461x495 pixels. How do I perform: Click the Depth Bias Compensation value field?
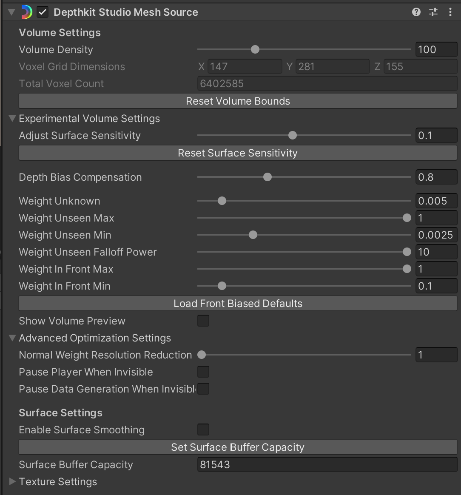(x=437, y=177)
